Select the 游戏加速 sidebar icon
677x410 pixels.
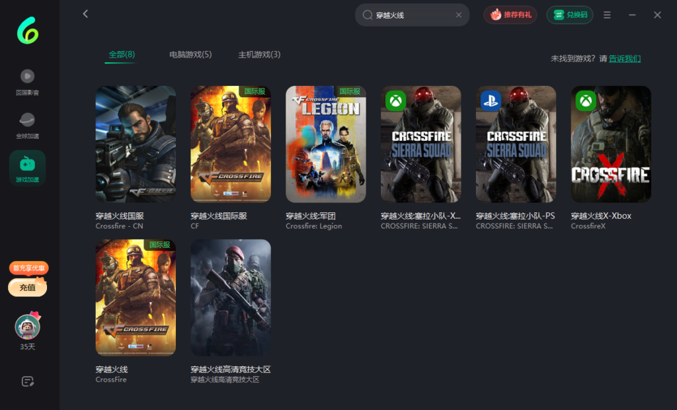27,167
